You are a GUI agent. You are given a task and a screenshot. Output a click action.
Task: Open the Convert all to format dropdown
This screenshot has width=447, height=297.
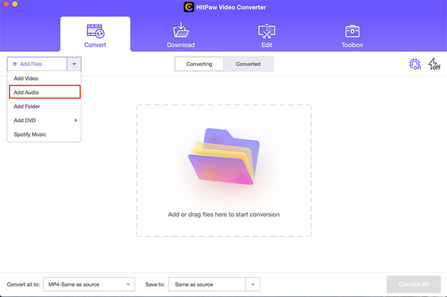(x=89, y=284)
